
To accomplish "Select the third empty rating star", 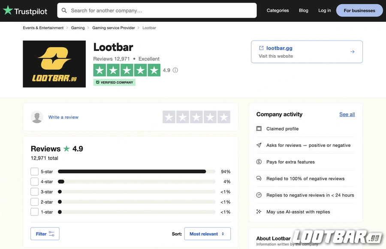I will click(196, 117).
